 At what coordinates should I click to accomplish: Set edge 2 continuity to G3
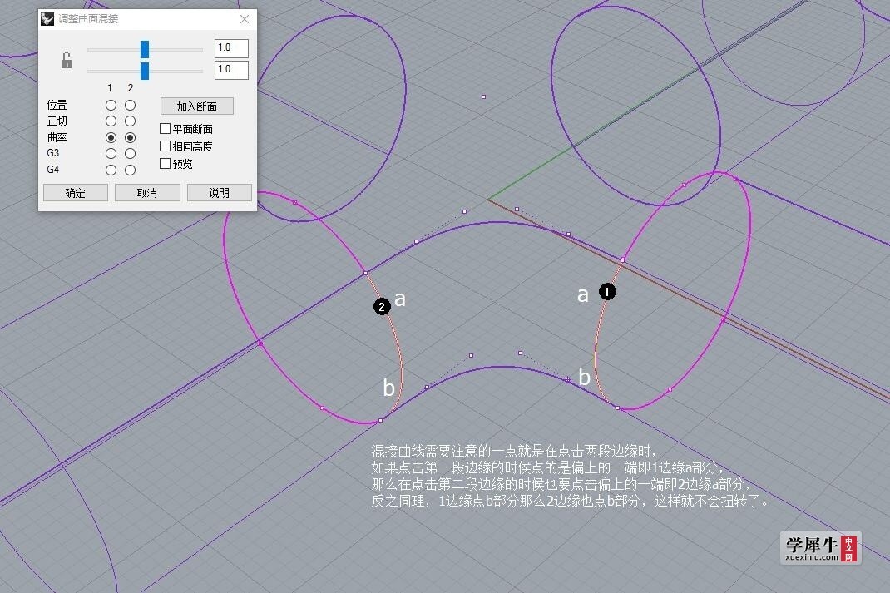130,153
